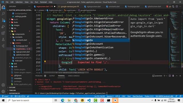This screenshot has width=183, height=103.
Task: Change encoding UTF-8 in status bar
Action: [x=118, y=96]
